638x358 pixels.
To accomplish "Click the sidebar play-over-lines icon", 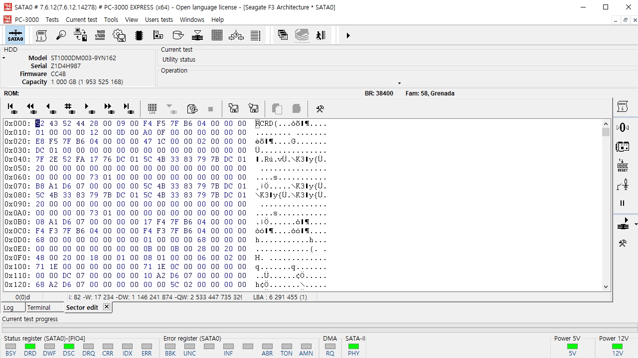I will 623,224.
